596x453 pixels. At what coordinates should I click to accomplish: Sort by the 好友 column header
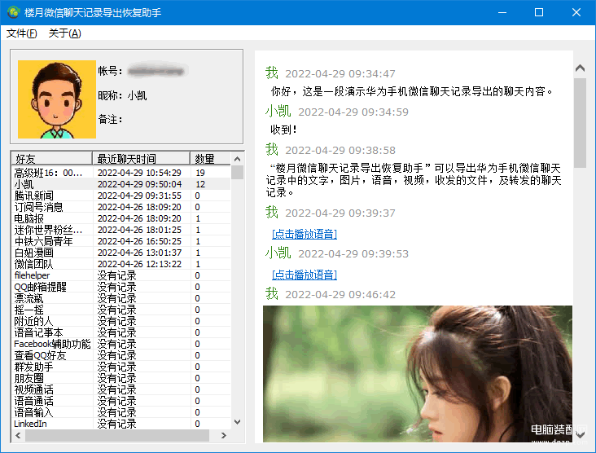pyautogui.click(x=50, y=159)
